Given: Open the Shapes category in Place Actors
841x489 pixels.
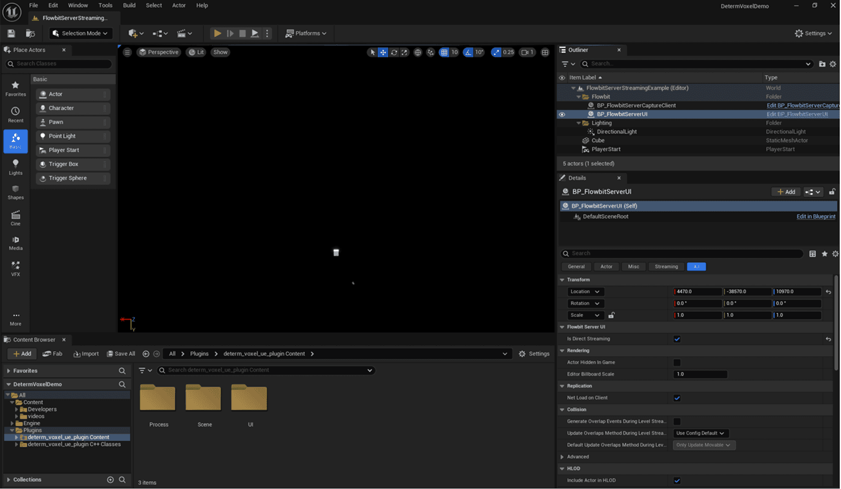Looking at the screenshot, I should pos(15,192).
